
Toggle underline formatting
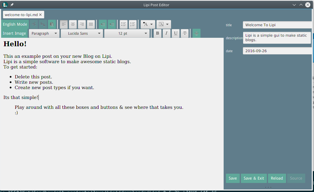pos(176,33)
